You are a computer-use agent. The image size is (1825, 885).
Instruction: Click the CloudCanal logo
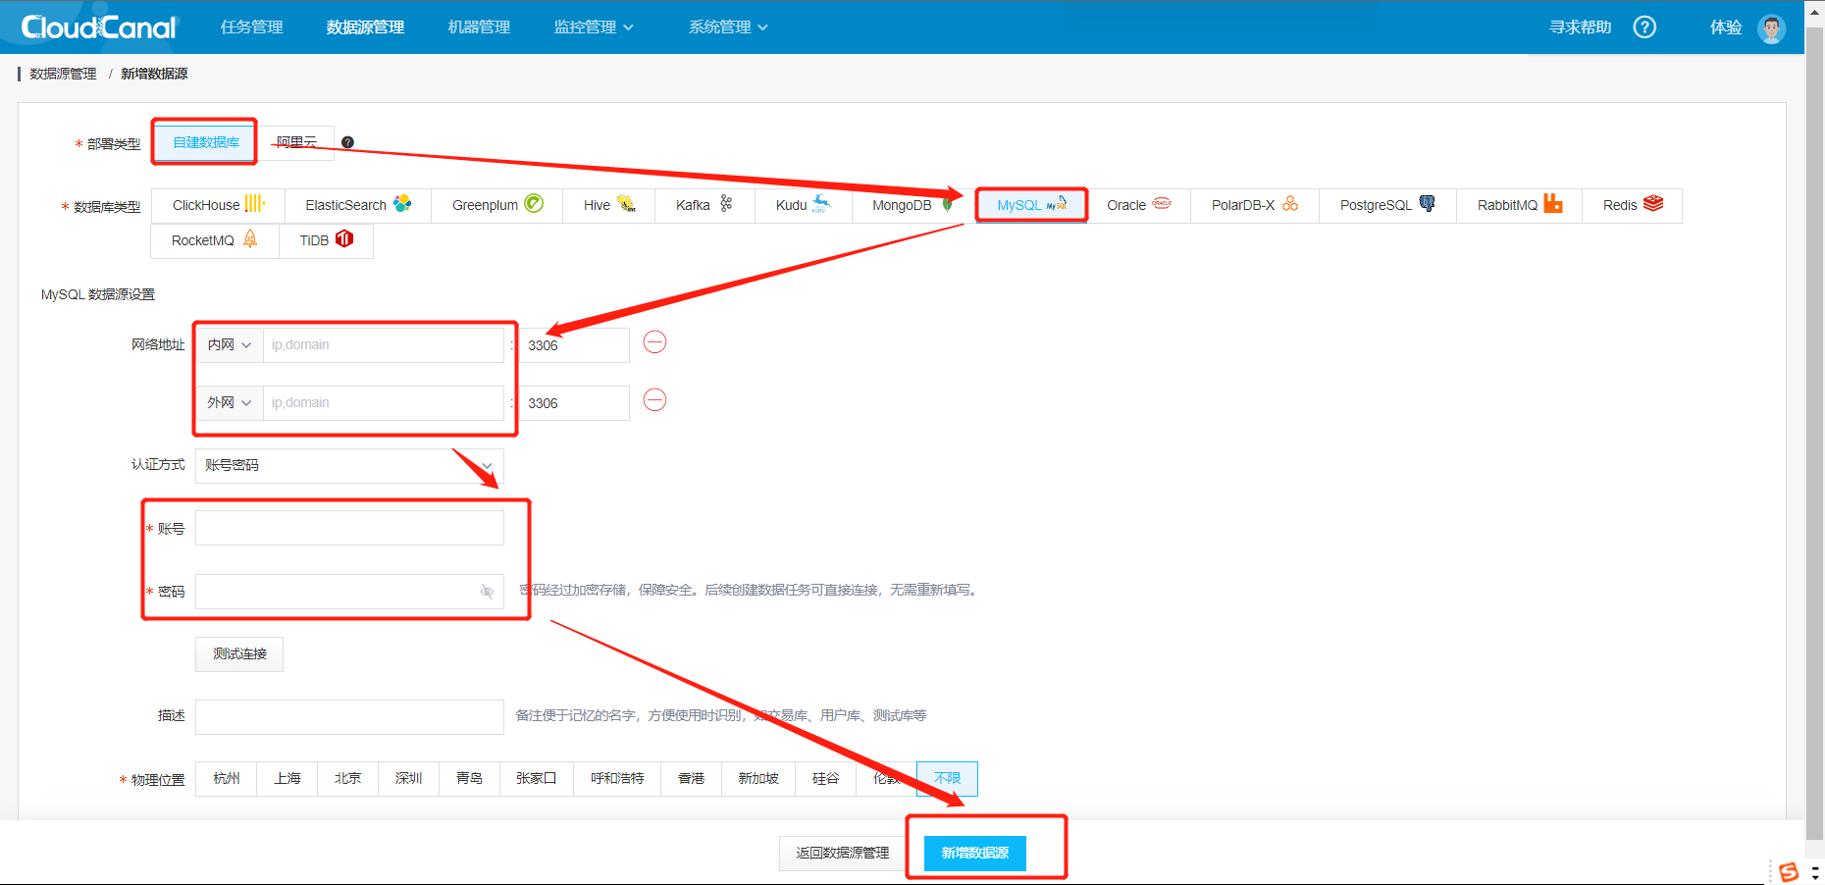click(x=98, y=27)
